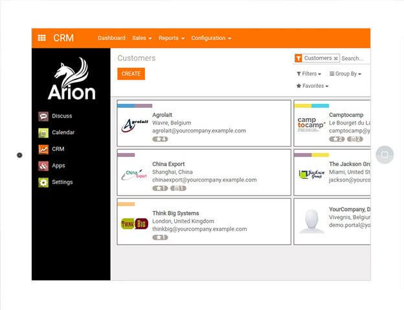Click the small dark dot at left edge

19,155
